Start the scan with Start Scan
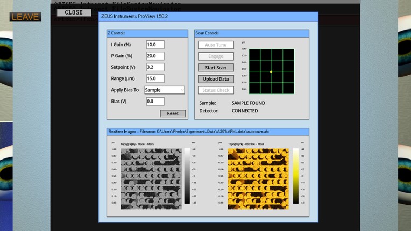Screen dimensions: 411x231 click(216, 68)
